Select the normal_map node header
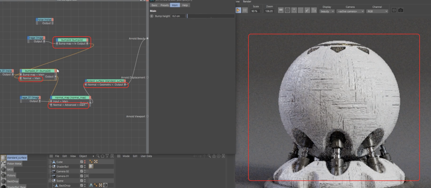The width and height of the screenshot is (431, 188). pyautogui.click(x=70, y=97)
